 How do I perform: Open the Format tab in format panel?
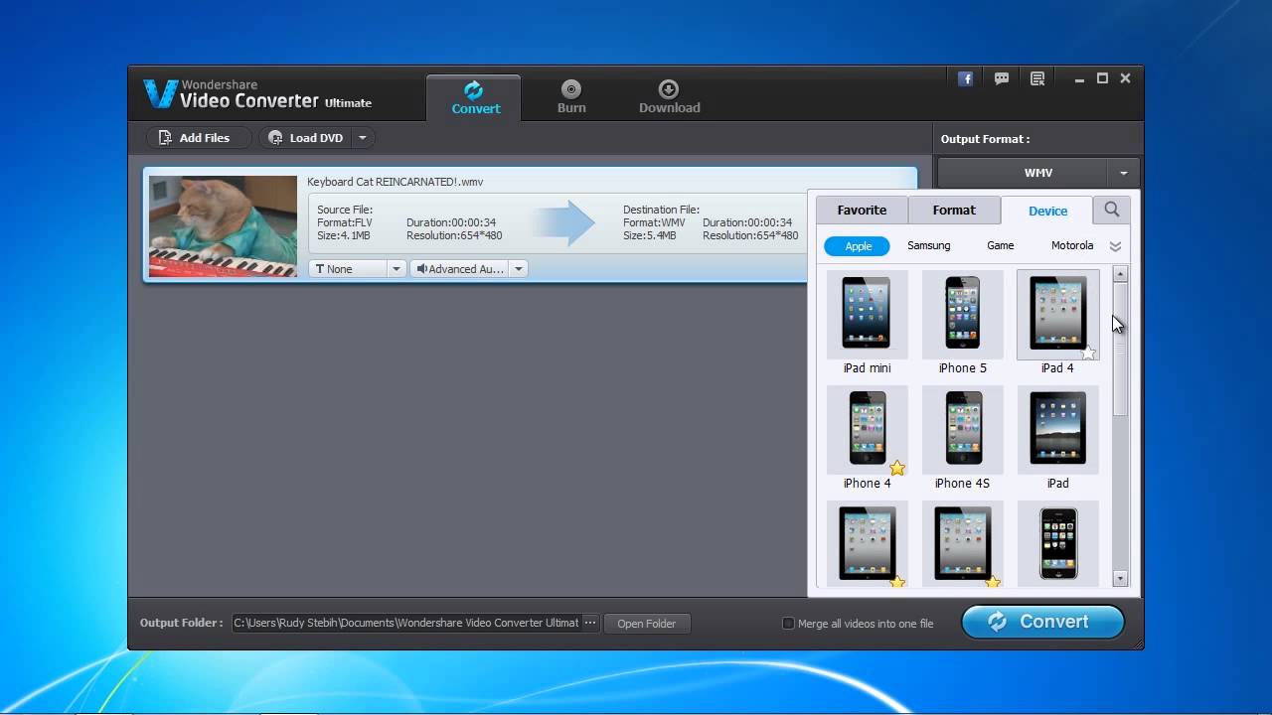click(954, 211)
